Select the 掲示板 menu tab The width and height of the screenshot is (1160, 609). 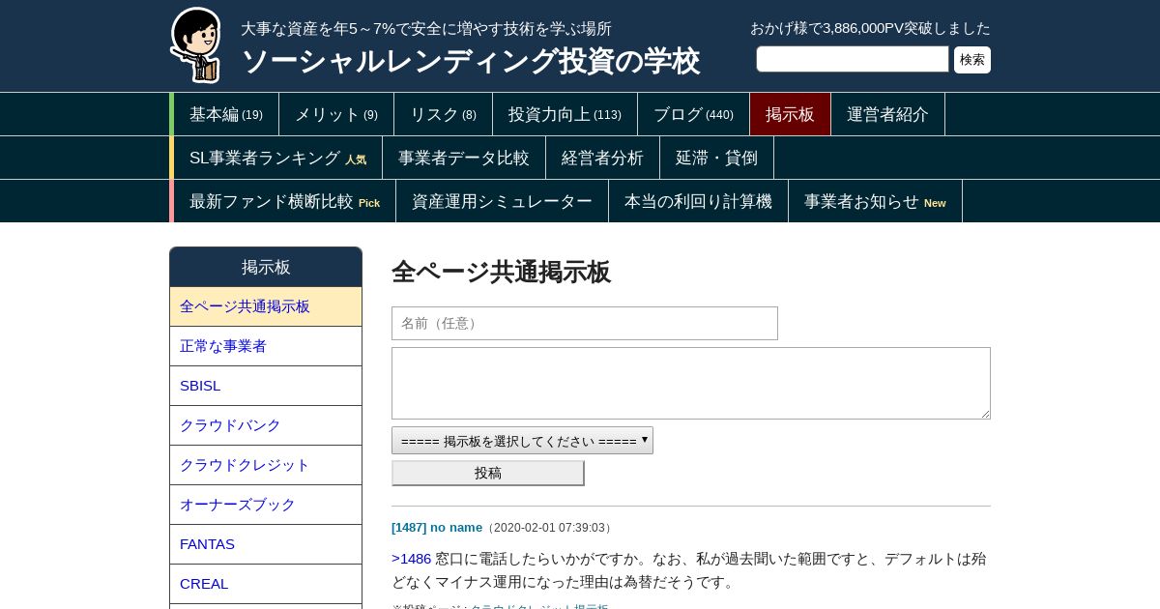(x=790, y=114)
